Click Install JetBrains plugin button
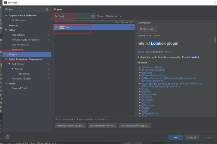The image size is (217, 144). (x=70, y=126)
